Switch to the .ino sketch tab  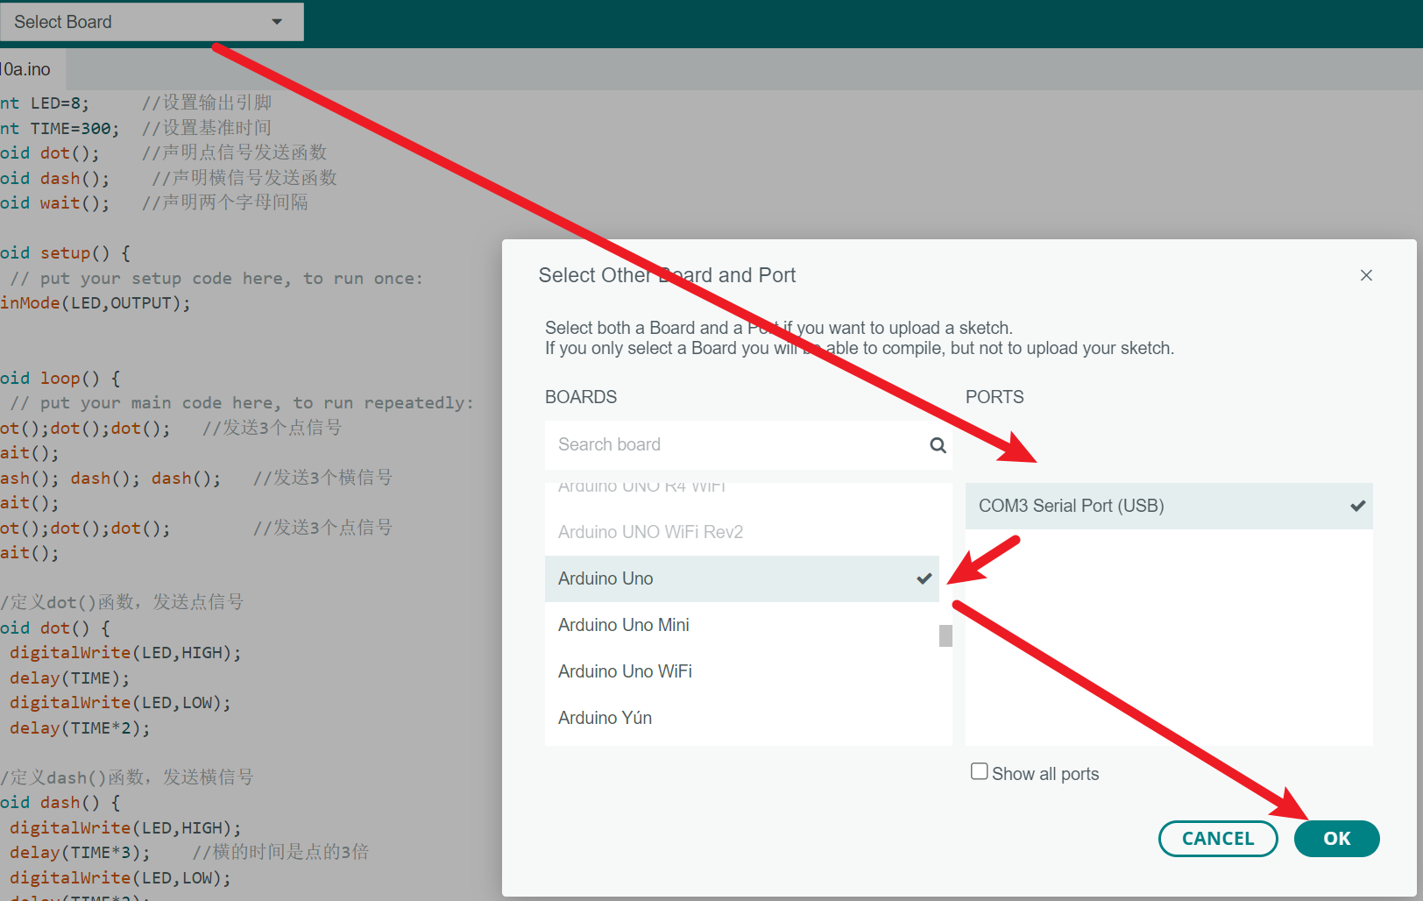point(32,69)
